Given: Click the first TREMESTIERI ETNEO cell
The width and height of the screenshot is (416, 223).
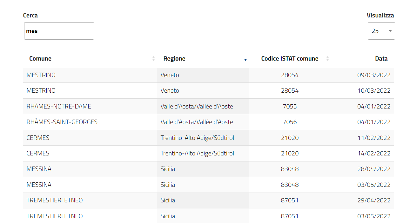Looking at the screenshot, I should point(55,200).
